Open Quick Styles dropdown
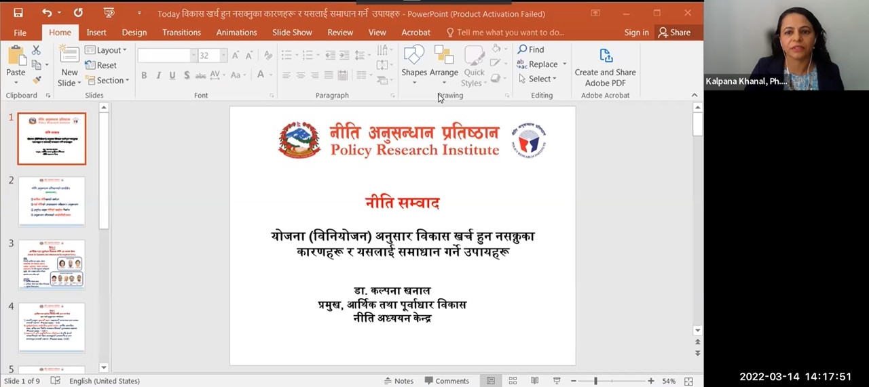This screenshot has height=387, width=869. click(x=473, y=66)
